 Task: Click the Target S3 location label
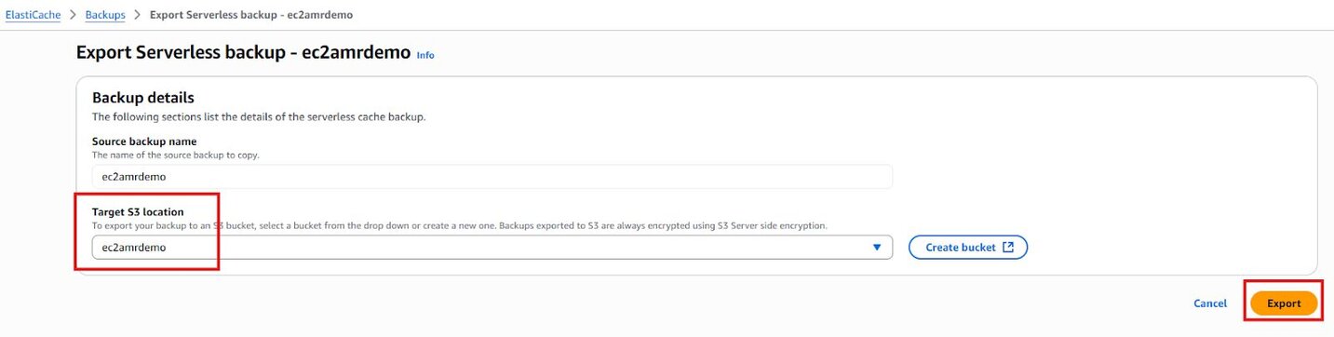(x=138, y=212)
